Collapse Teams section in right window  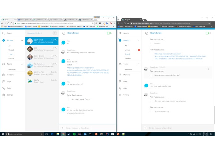(139, 64)
